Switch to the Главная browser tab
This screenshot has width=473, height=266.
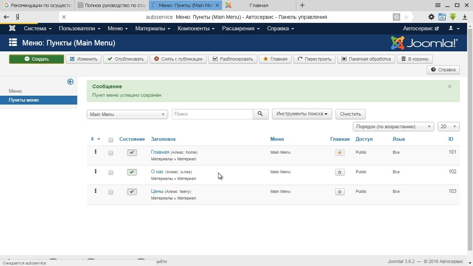coord(259,5)
